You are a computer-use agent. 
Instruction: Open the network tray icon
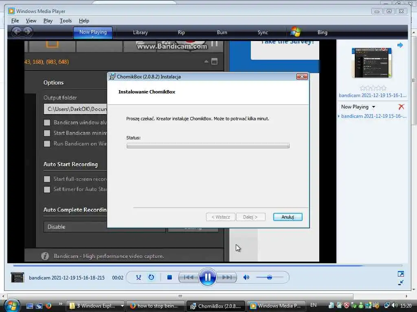pyautogui.click(x=387, y=305)
